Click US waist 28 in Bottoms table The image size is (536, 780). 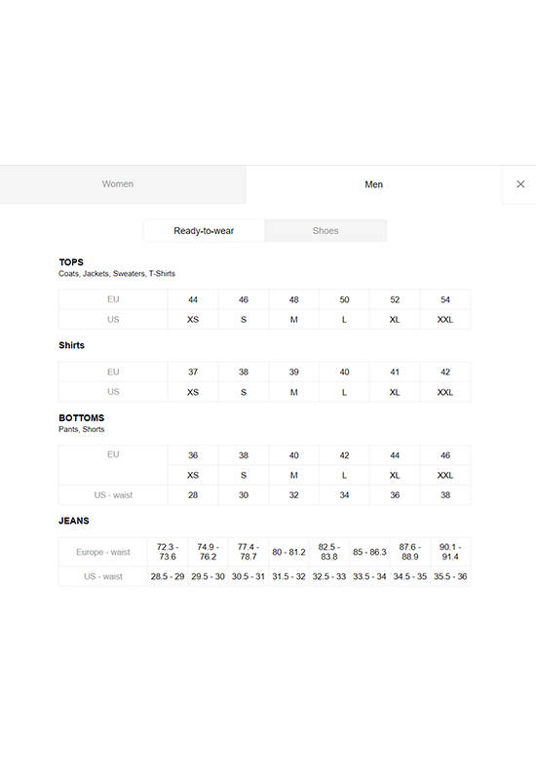(193, 495)
